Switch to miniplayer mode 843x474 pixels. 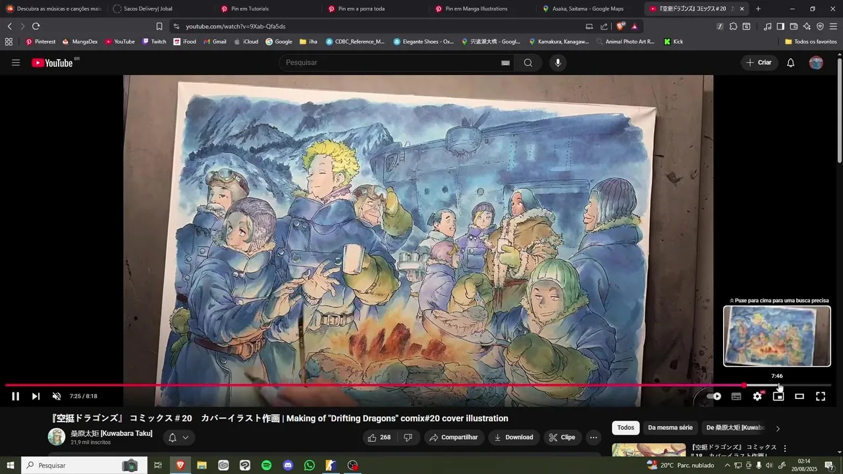click(x=778, y=396)
